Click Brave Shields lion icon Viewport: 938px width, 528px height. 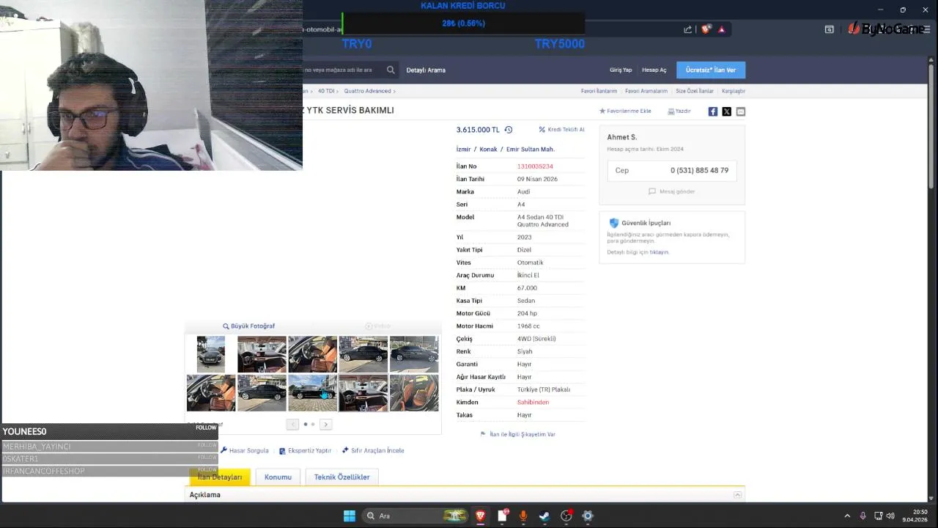(706, 29)
